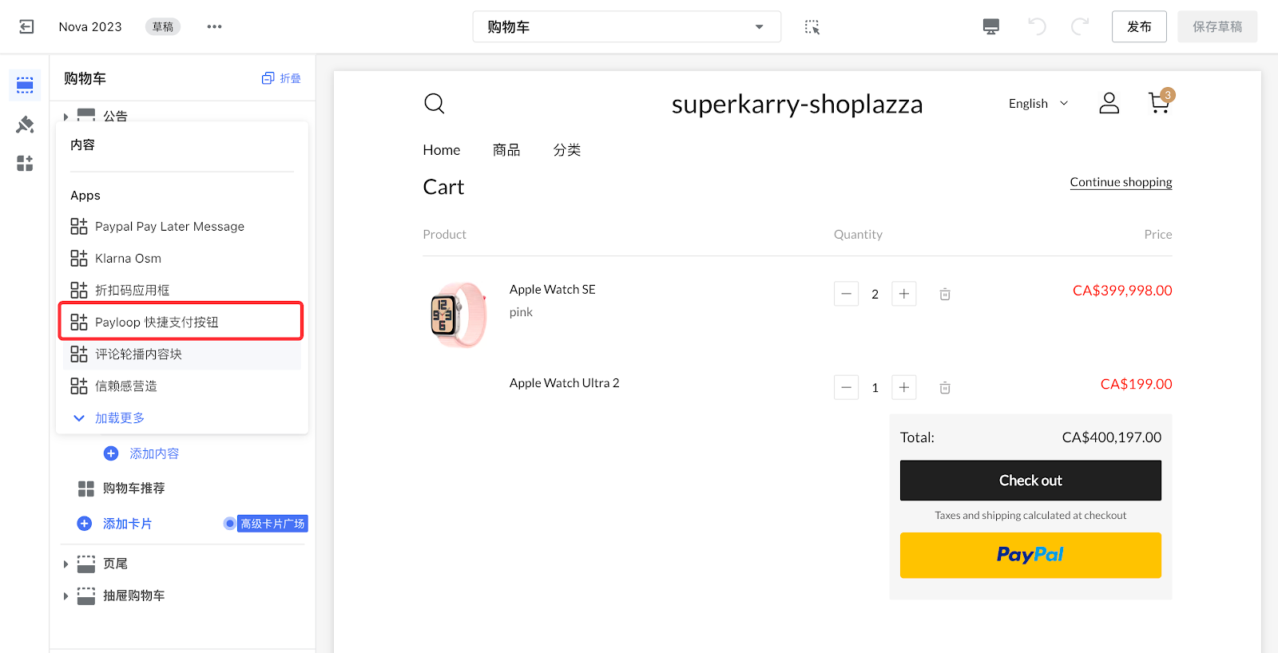Open the account user icon
The width and height of the screenshot is (1278, 653).
click(x=1109, y=103)
